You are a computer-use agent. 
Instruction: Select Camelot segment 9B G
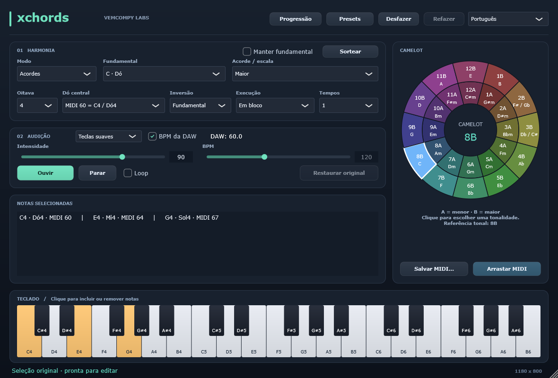click(412, 130)
